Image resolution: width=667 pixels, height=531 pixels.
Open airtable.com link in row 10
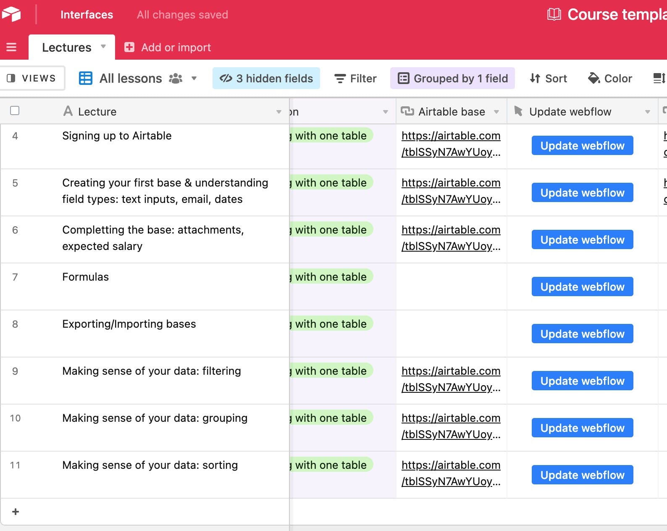coord(451,426)
